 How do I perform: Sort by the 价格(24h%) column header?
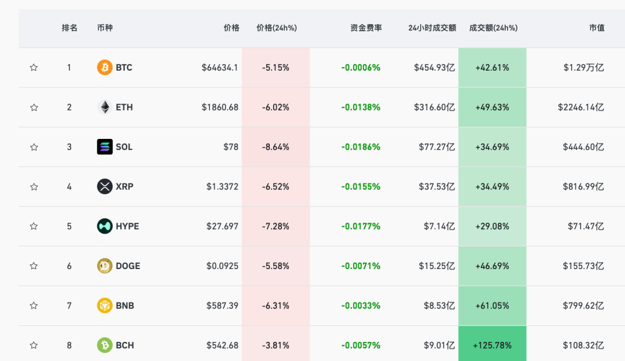[x=276, y=28]
